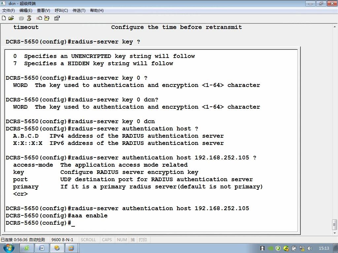Click the yellow-green plus tray icon

point(286,248)
